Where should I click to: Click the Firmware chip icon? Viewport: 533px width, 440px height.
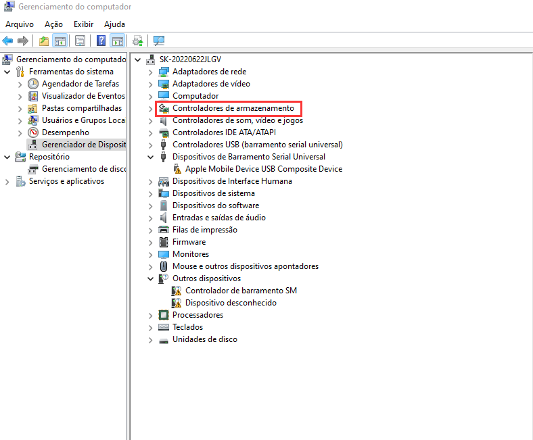pyautogui.click(x=164, y=242)
